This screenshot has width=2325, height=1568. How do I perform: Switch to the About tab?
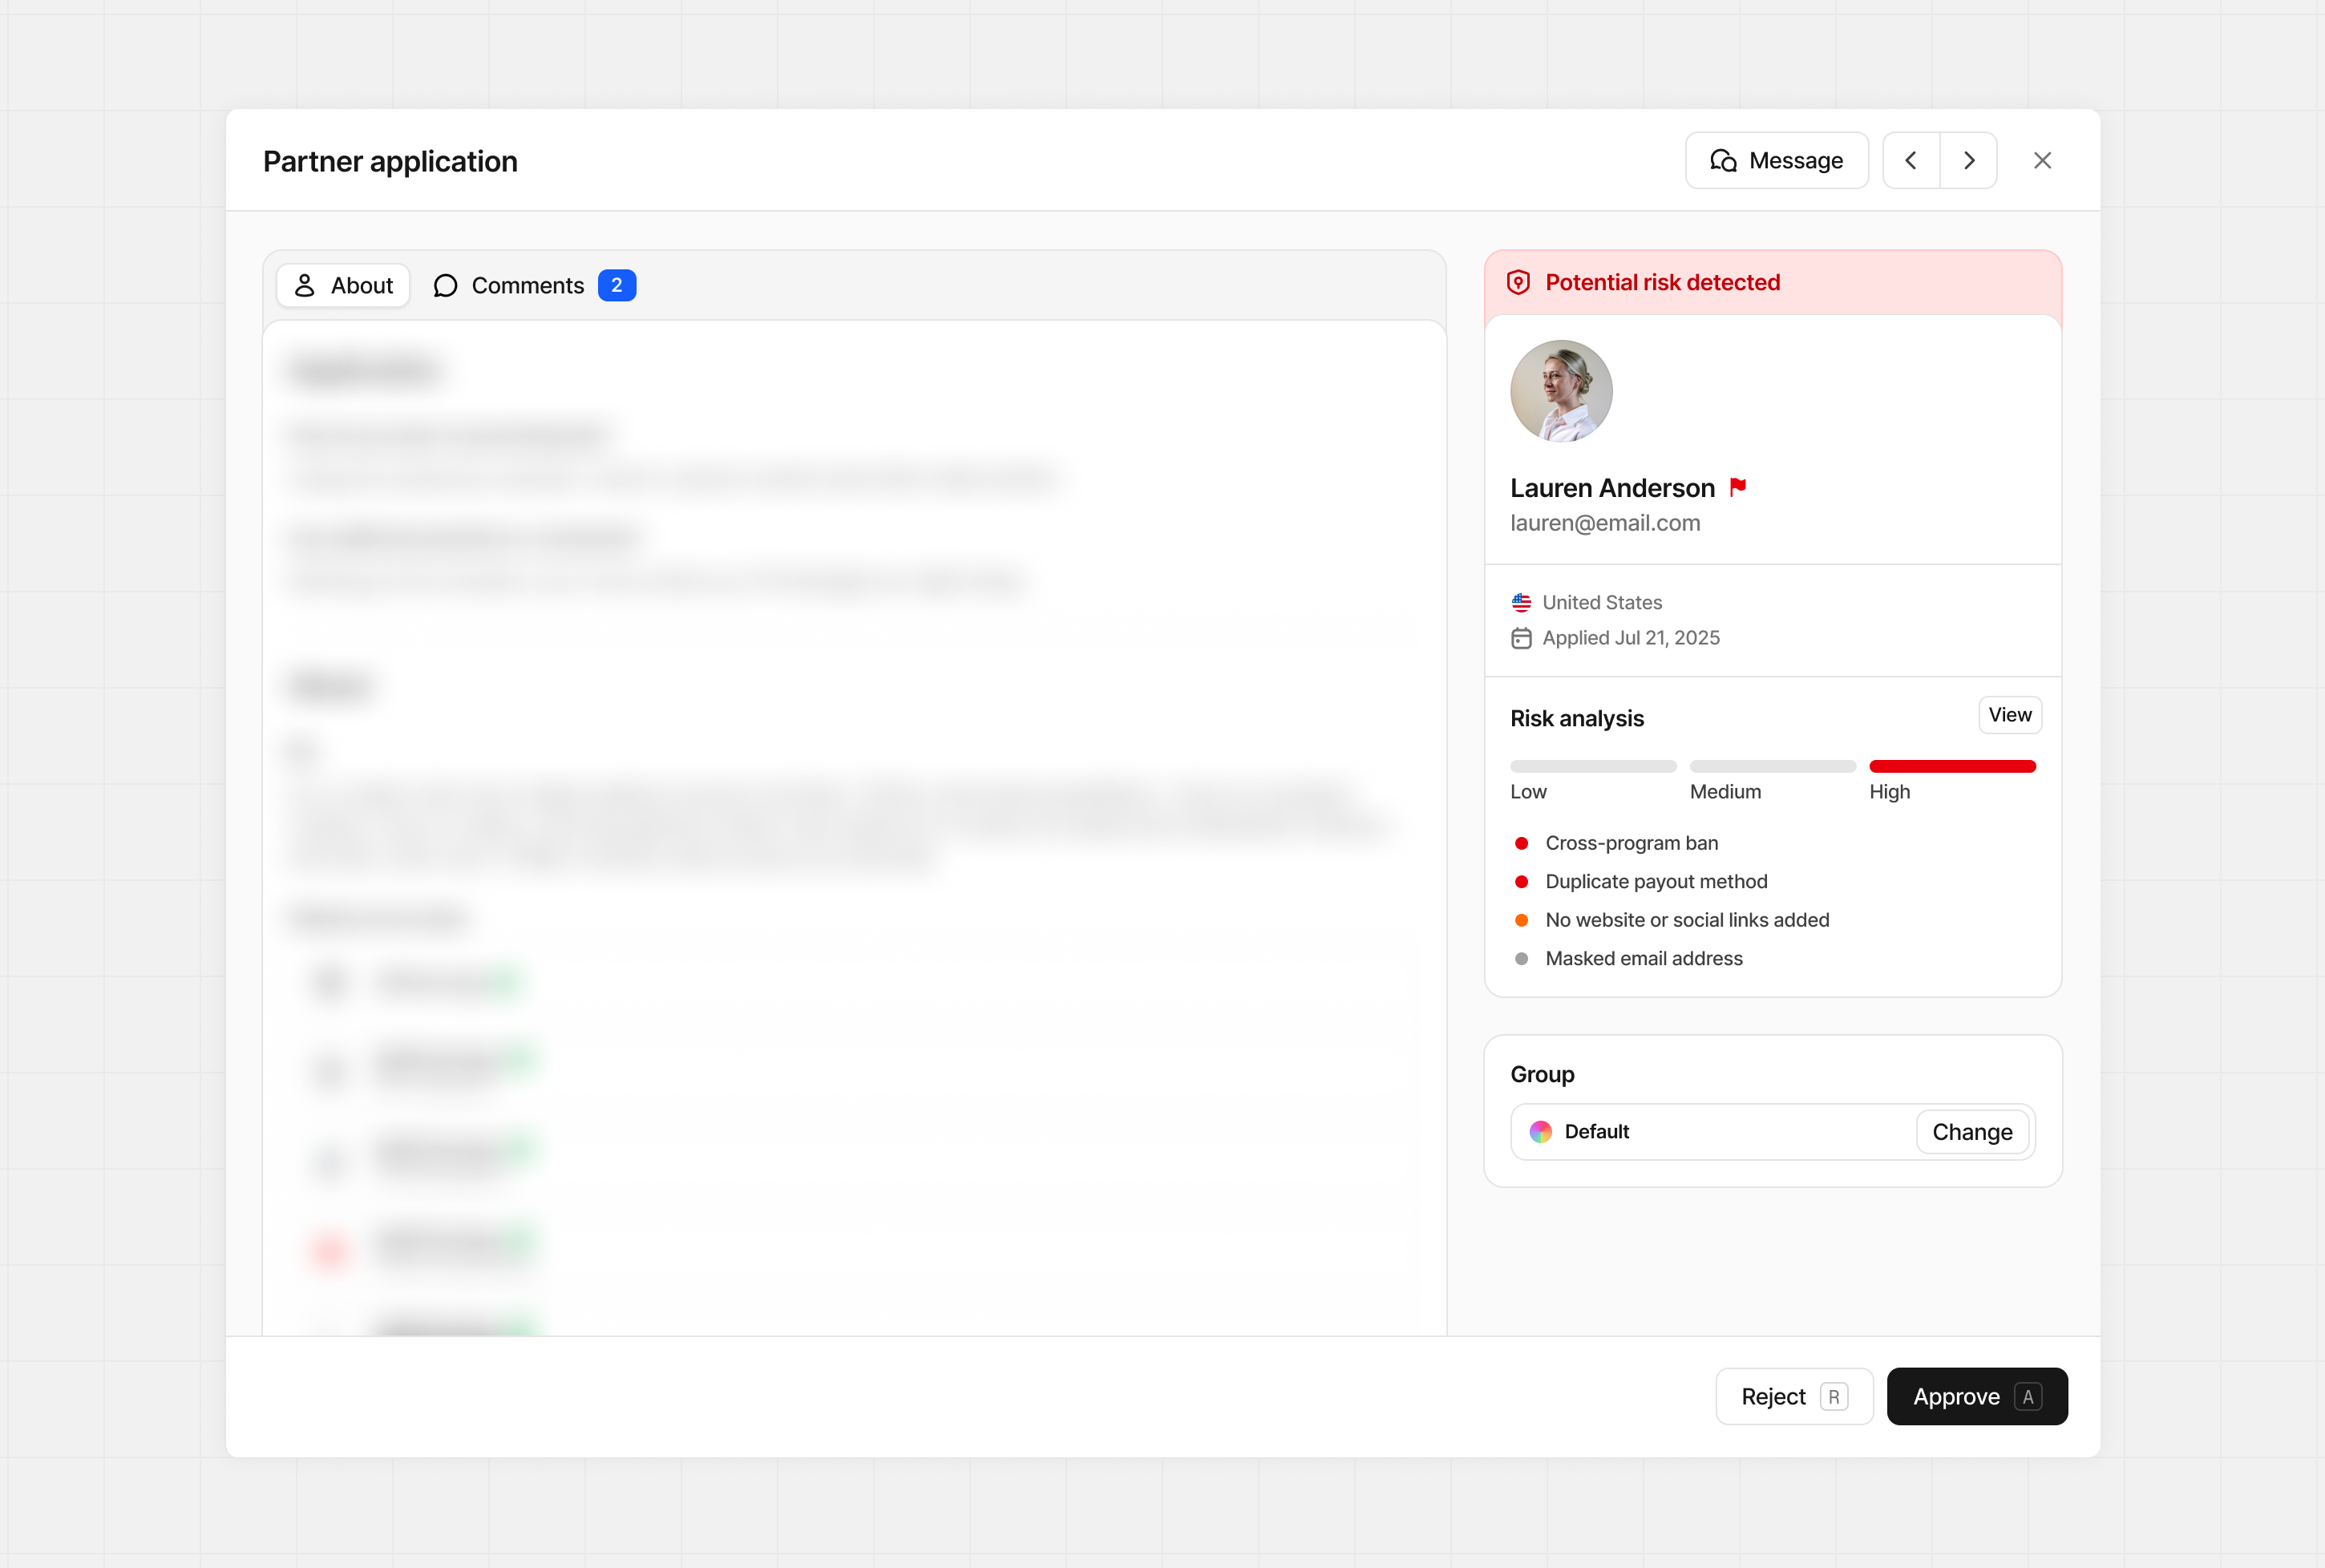[343, 286]
